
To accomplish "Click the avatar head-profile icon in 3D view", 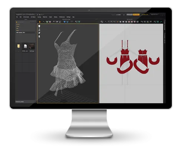I will coord(39,37).
